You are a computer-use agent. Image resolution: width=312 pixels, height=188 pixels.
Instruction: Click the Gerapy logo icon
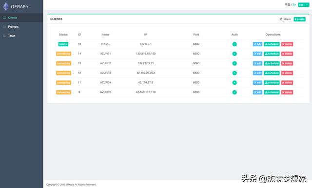pyautogui.click(x=6, y=6)
